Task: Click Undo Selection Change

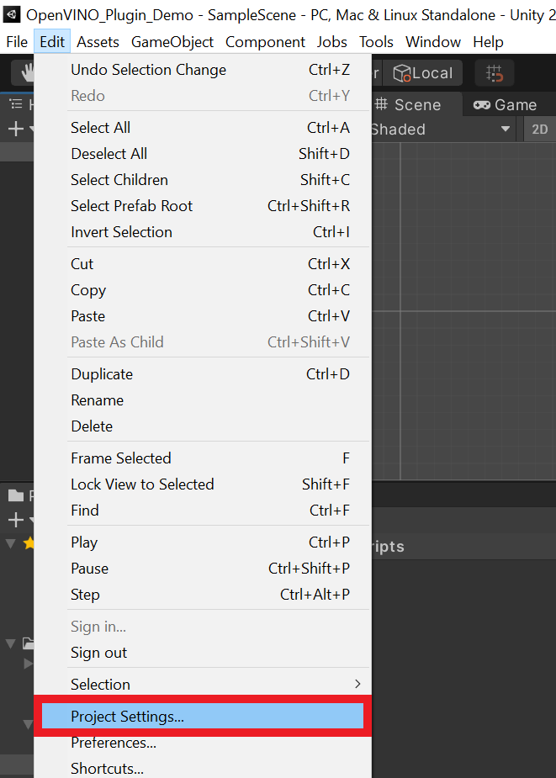Action: pos(148,70)
